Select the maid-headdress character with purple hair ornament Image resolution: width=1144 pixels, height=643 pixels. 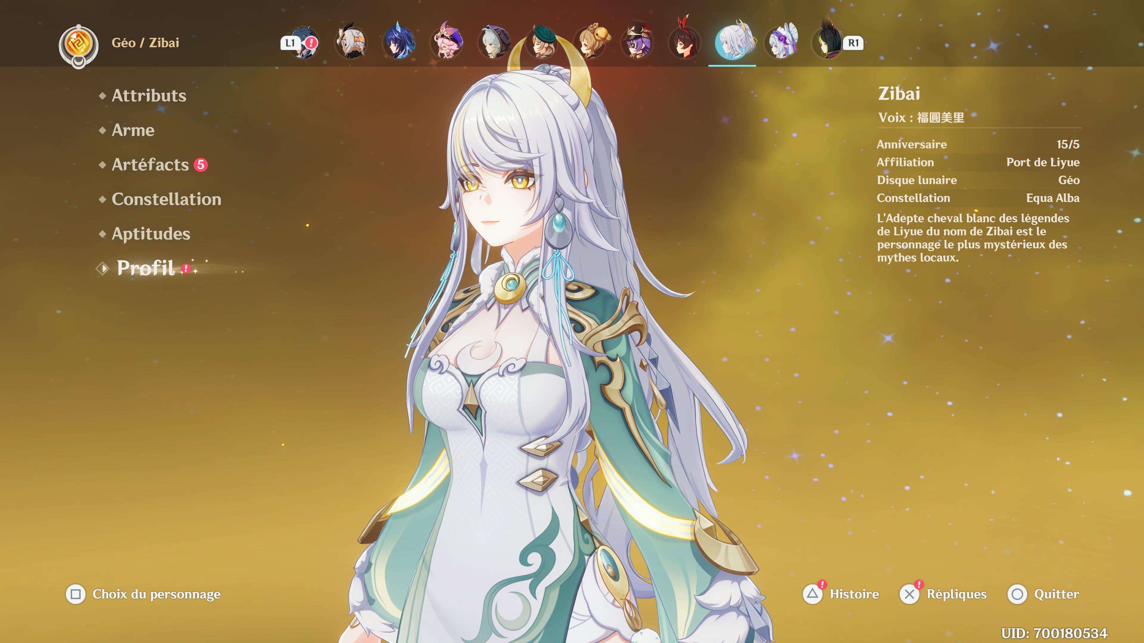click(x=782, y=43)
